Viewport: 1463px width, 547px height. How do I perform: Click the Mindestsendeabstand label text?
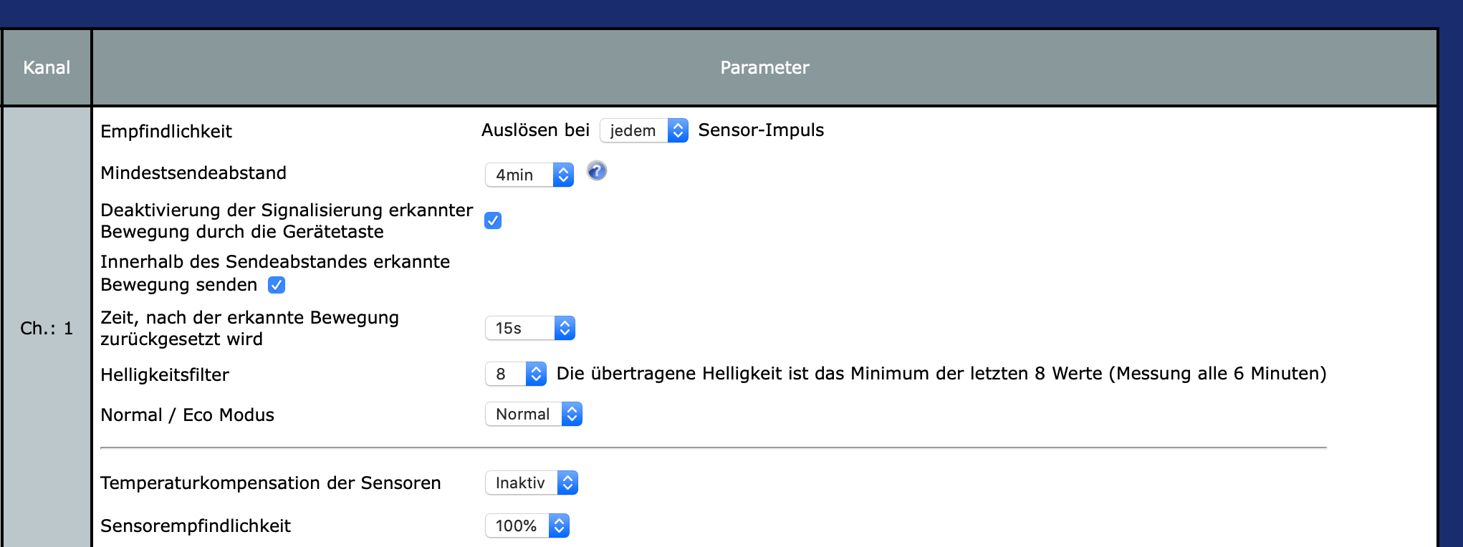(193, 173)
